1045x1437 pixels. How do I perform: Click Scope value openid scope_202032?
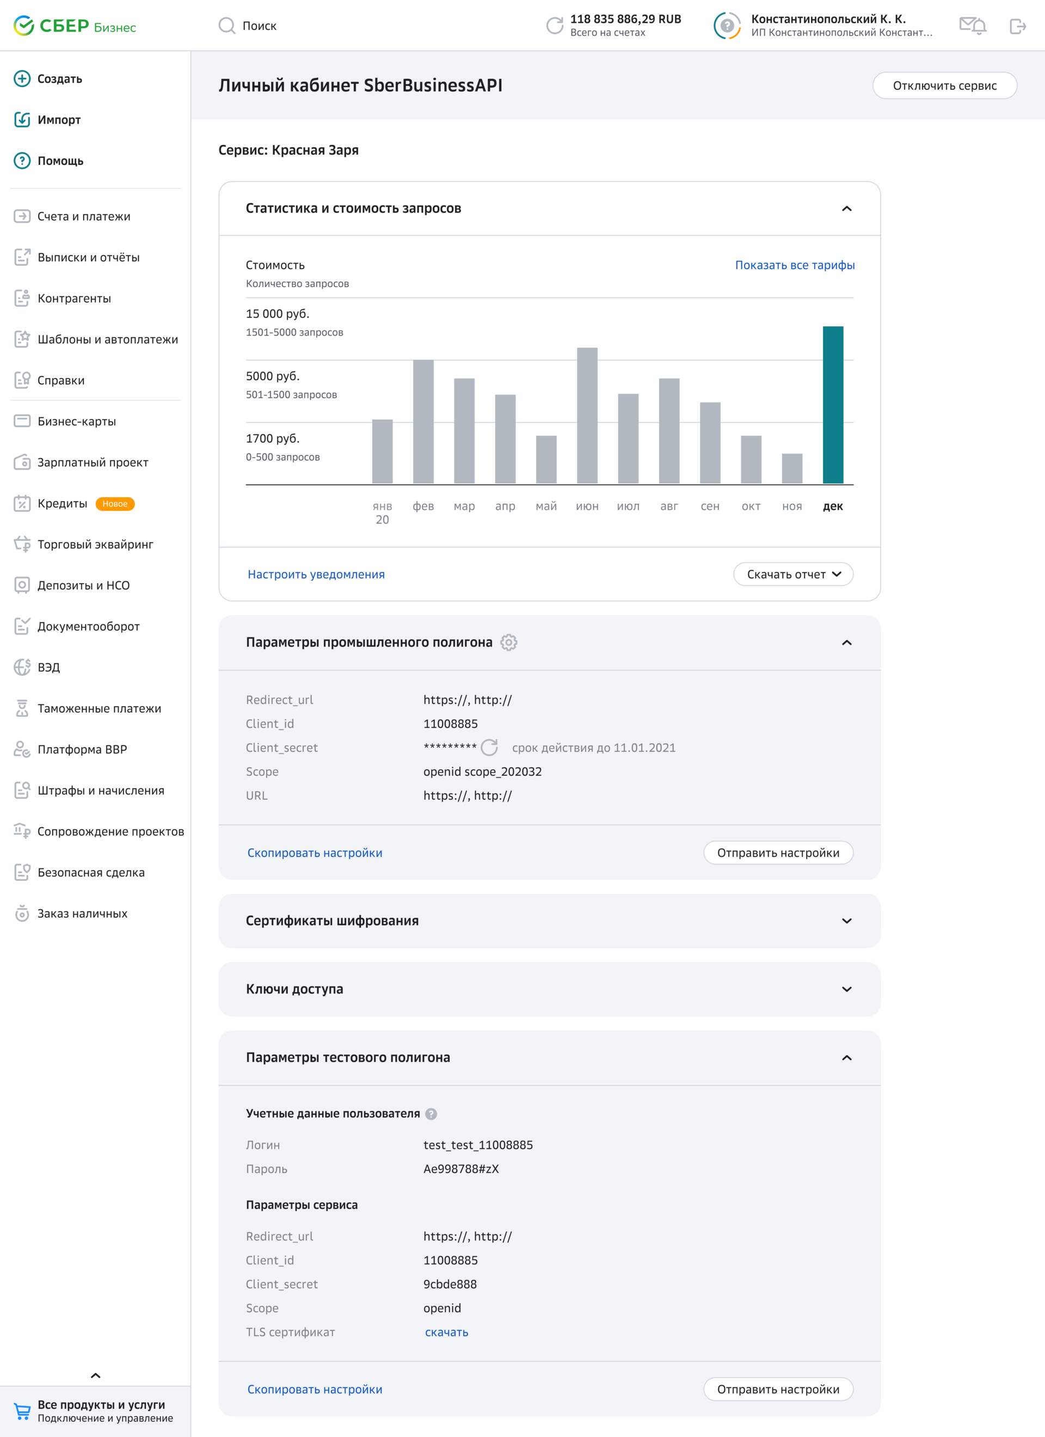pyautogui.click(x=482, y=772)
